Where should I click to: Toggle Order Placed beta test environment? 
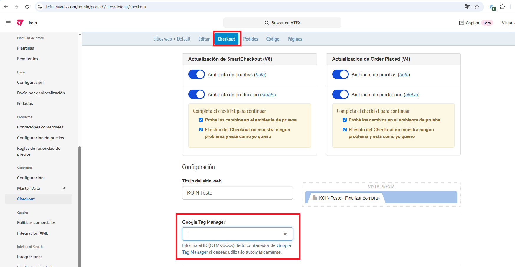click(x=340, y=74)
